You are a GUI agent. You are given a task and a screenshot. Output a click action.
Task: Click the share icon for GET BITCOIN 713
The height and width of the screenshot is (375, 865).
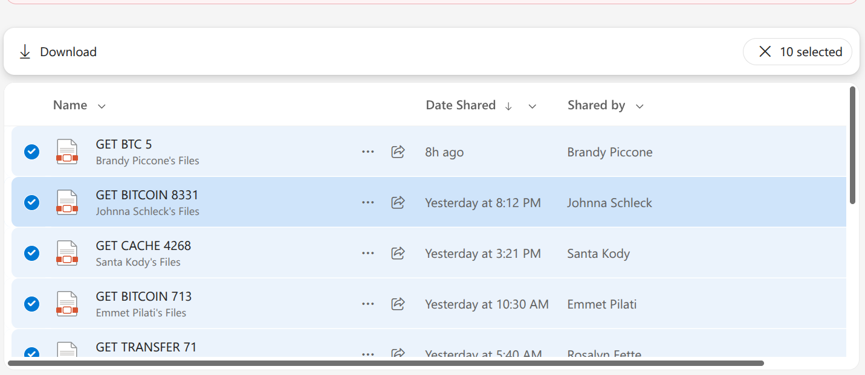tap(398, 304)
